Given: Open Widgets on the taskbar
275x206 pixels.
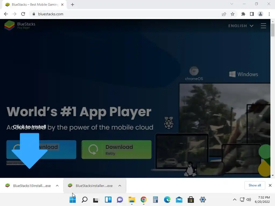Looking at the screenshot, I should click(108, 200).
